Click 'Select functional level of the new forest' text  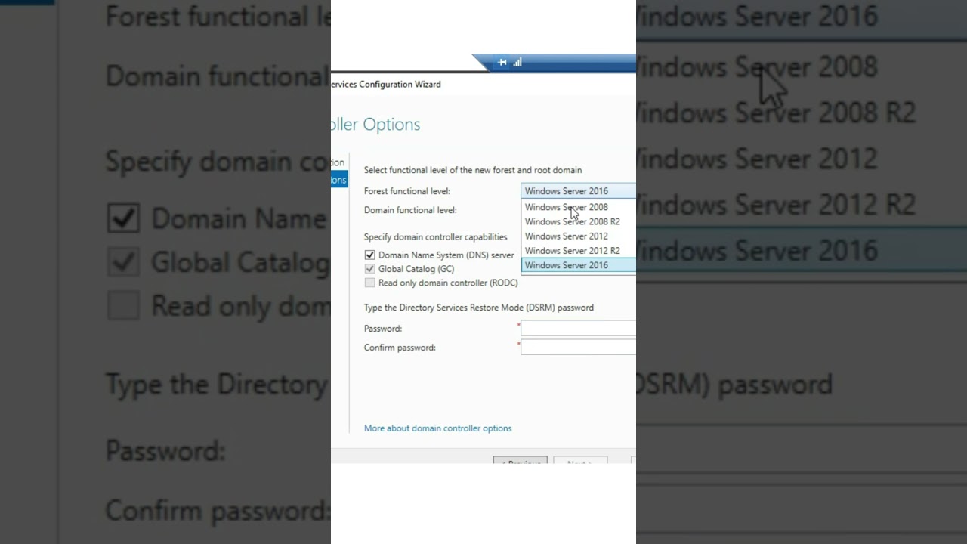(473, 170)
